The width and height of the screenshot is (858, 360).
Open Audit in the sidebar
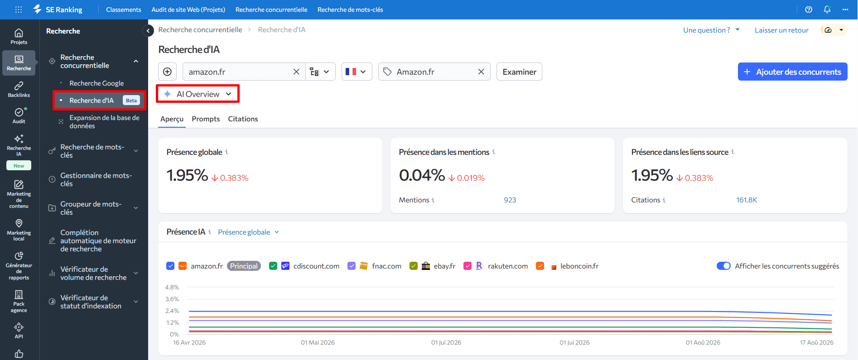click(x=19, y=115)
